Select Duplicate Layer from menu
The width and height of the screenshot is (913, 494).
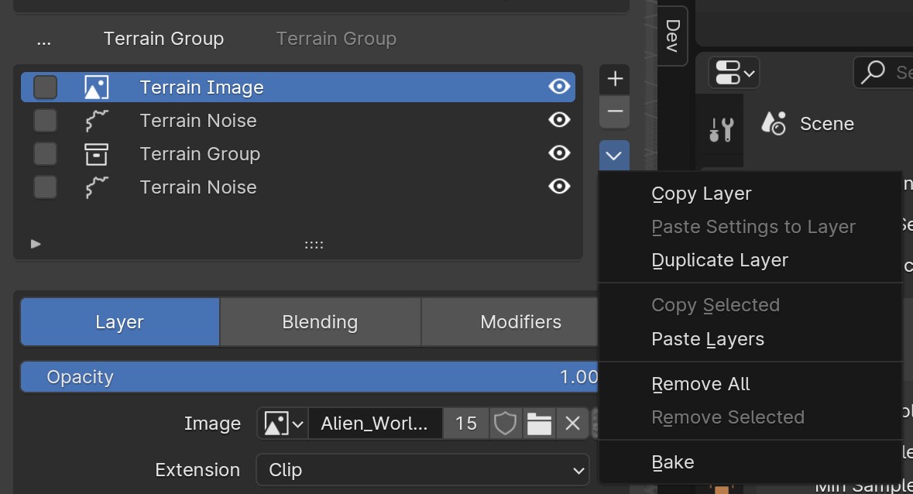tap(719, 260)
